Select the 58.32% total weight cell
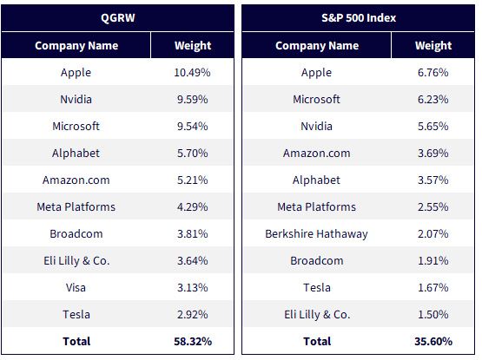 pos(193,341)
